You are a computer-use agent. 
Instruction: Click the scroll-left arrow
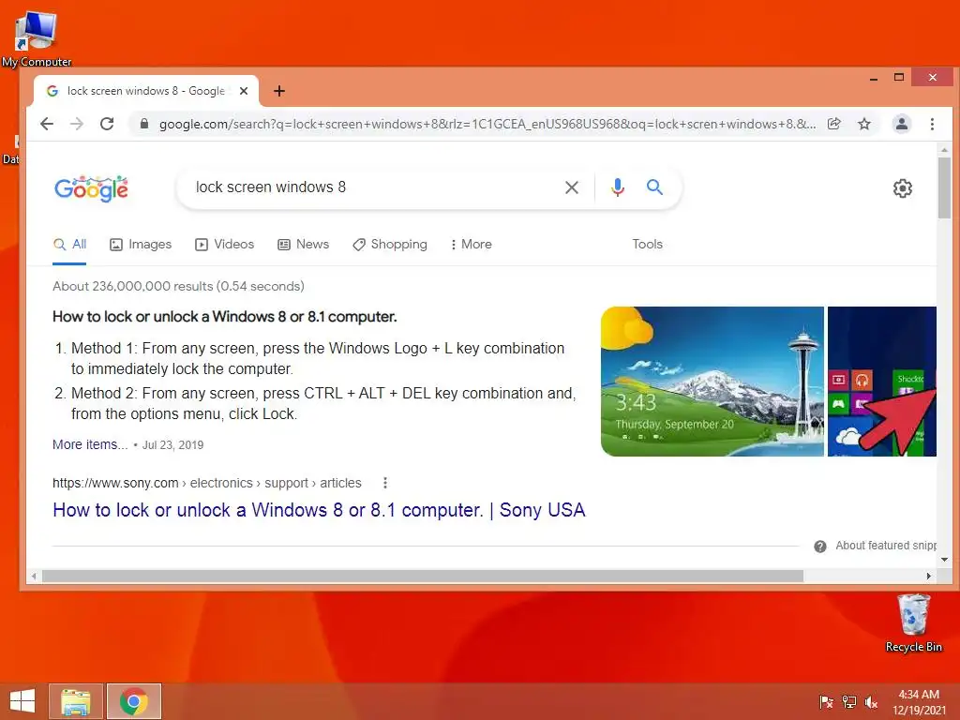(35, 577)
